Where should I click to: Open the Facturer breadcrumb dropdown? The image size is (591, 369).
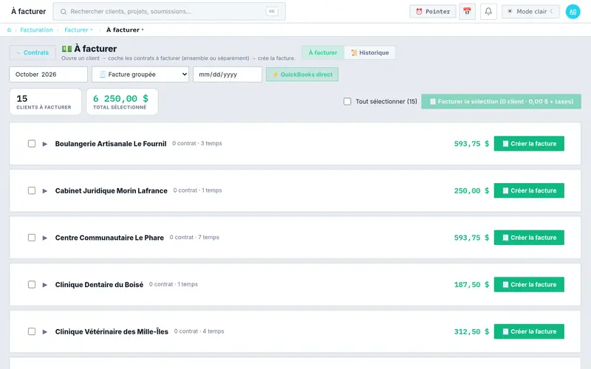click(78, 30)
